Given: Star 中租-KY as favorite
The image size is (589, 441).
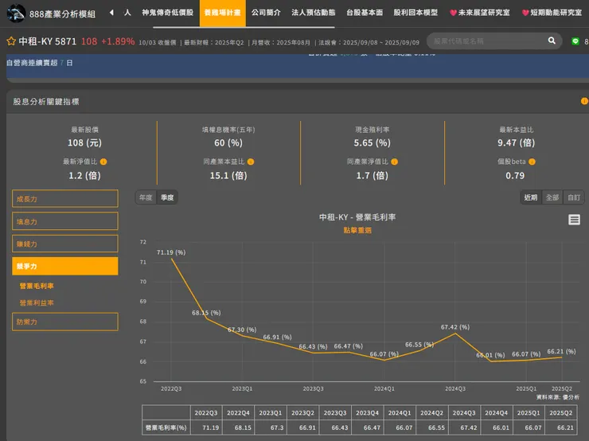Looking at the screenshot, I should click(11, 41).
